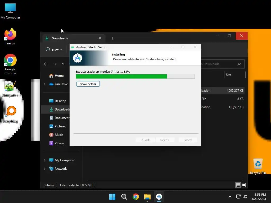Click the Android Studio logo in installer header
The width and height of the screenshot is (271, 203).
[x=78, y=58]
